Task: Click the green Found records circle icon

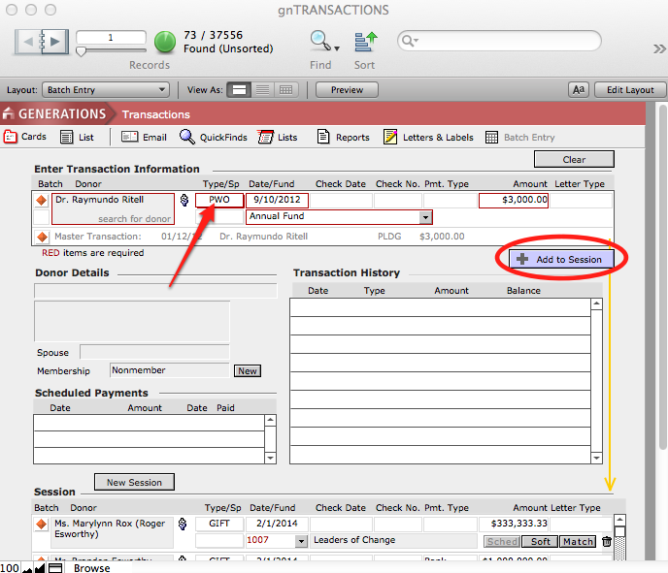Action: tap(165, 42)
